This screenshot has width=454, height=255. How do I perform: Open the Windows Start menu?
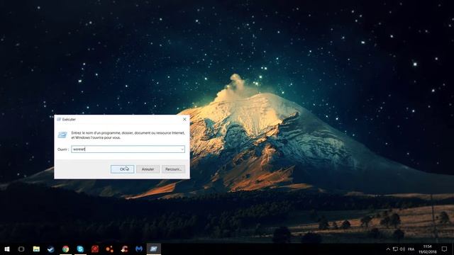[x=7, y=249]
